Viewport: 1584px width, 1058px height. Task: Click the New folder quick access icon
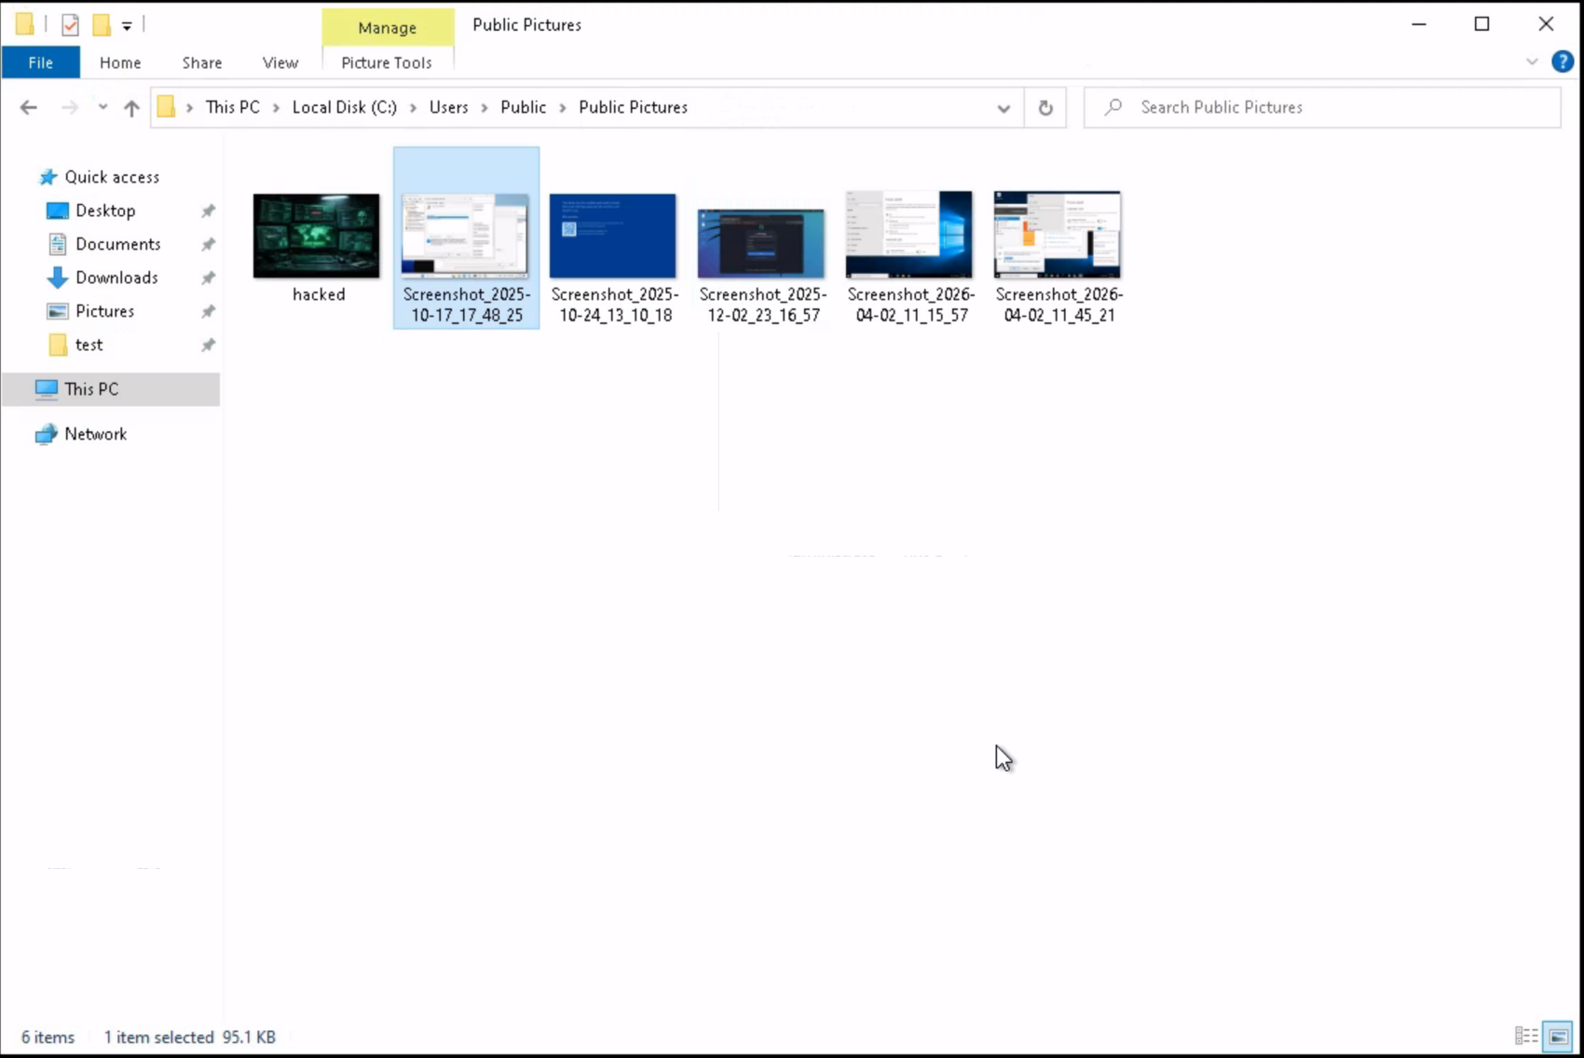point(102,25)
